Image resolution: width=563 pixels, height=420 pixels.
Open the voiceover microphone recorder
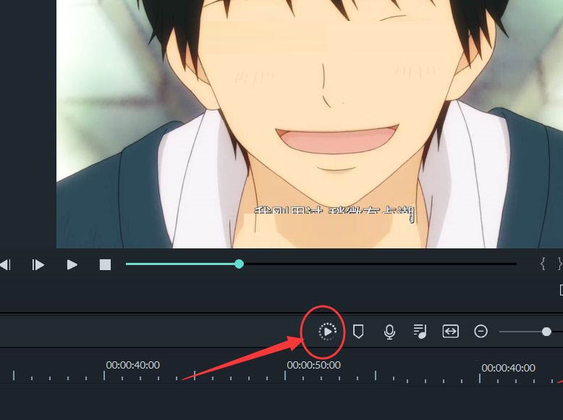pyautogui.click(x=389, y=332)
